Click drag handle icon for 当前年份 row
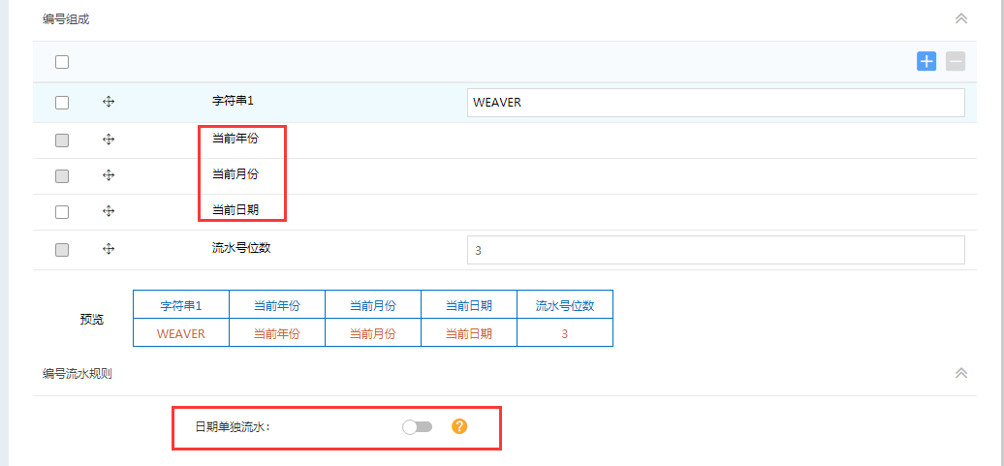 click(x=109, y=140)
